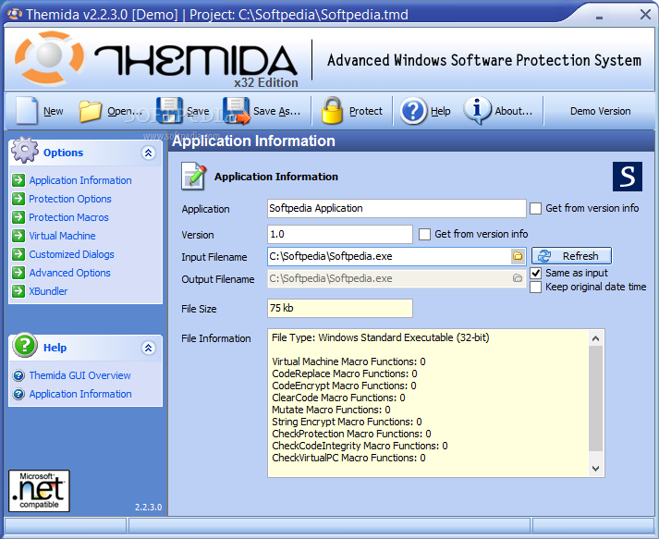Enable Get from version info for Application
Image resolution: width=659 pixels, height=539 pixels.
[x=535, y=209]
